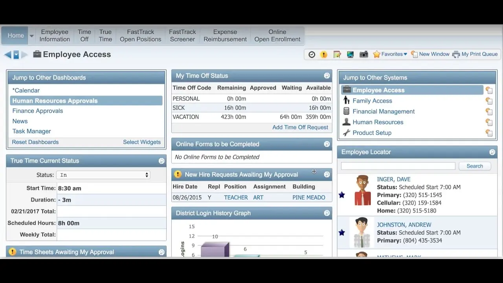Toggle the favorite star for Inger, Dave
Image resolution: width=503 pixels, height=283 pixels.
coord(342,195)
